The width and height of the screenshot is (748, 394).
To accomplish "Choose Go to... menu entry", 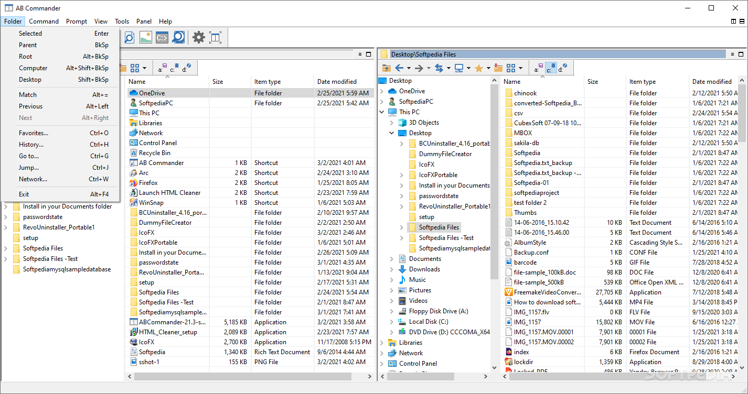I will click(60, 156).
